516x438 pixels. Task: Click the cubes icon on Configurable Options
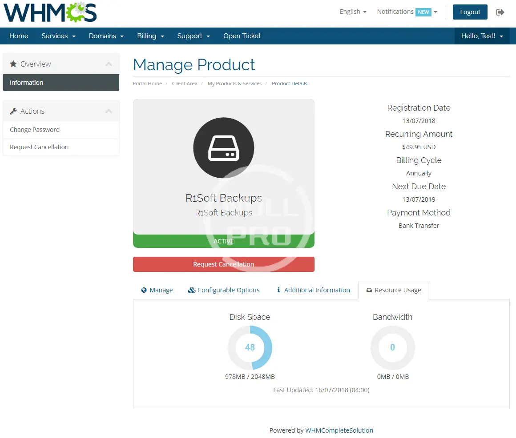tap(192, 290)
